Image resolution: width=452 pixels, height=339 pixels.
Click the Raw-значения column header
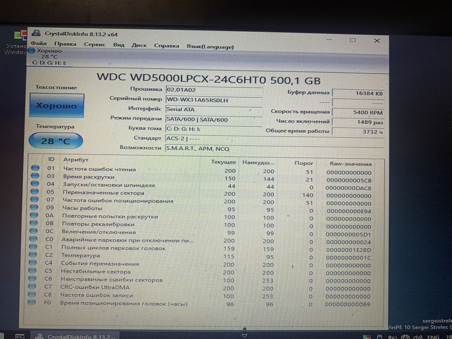(x=351, y=164)
